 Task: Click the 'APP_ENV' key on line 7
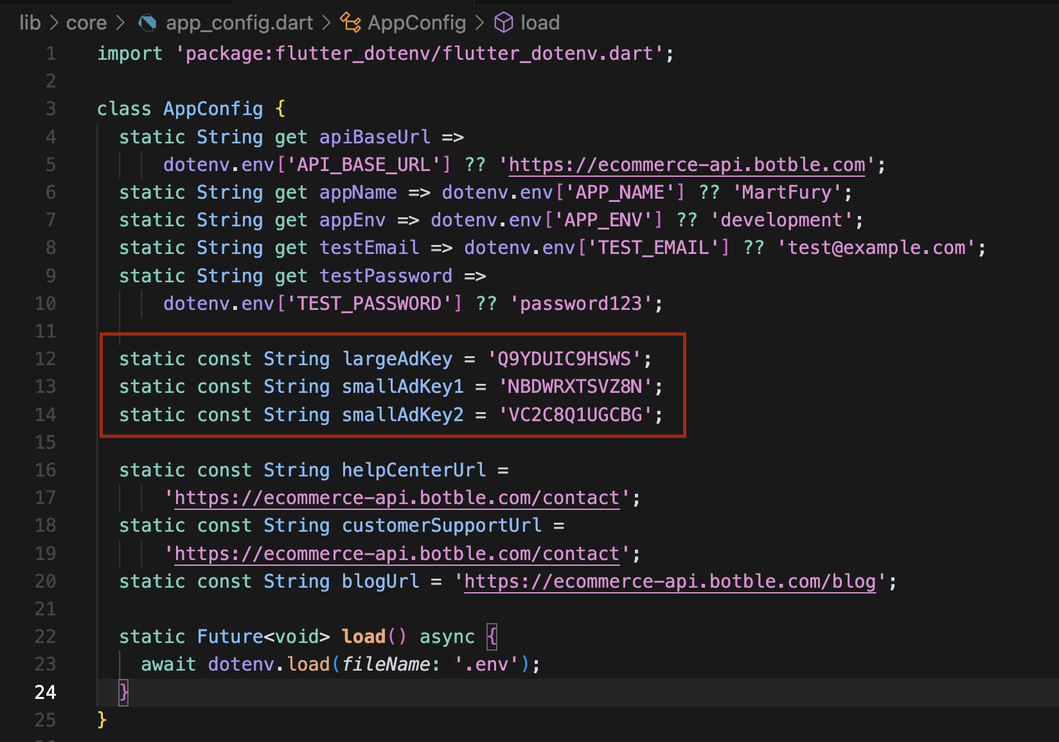click(x=603, y=220)
